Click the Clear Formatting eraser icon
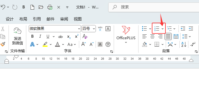This screenshot has width=199, height=111. pos(85,36)
